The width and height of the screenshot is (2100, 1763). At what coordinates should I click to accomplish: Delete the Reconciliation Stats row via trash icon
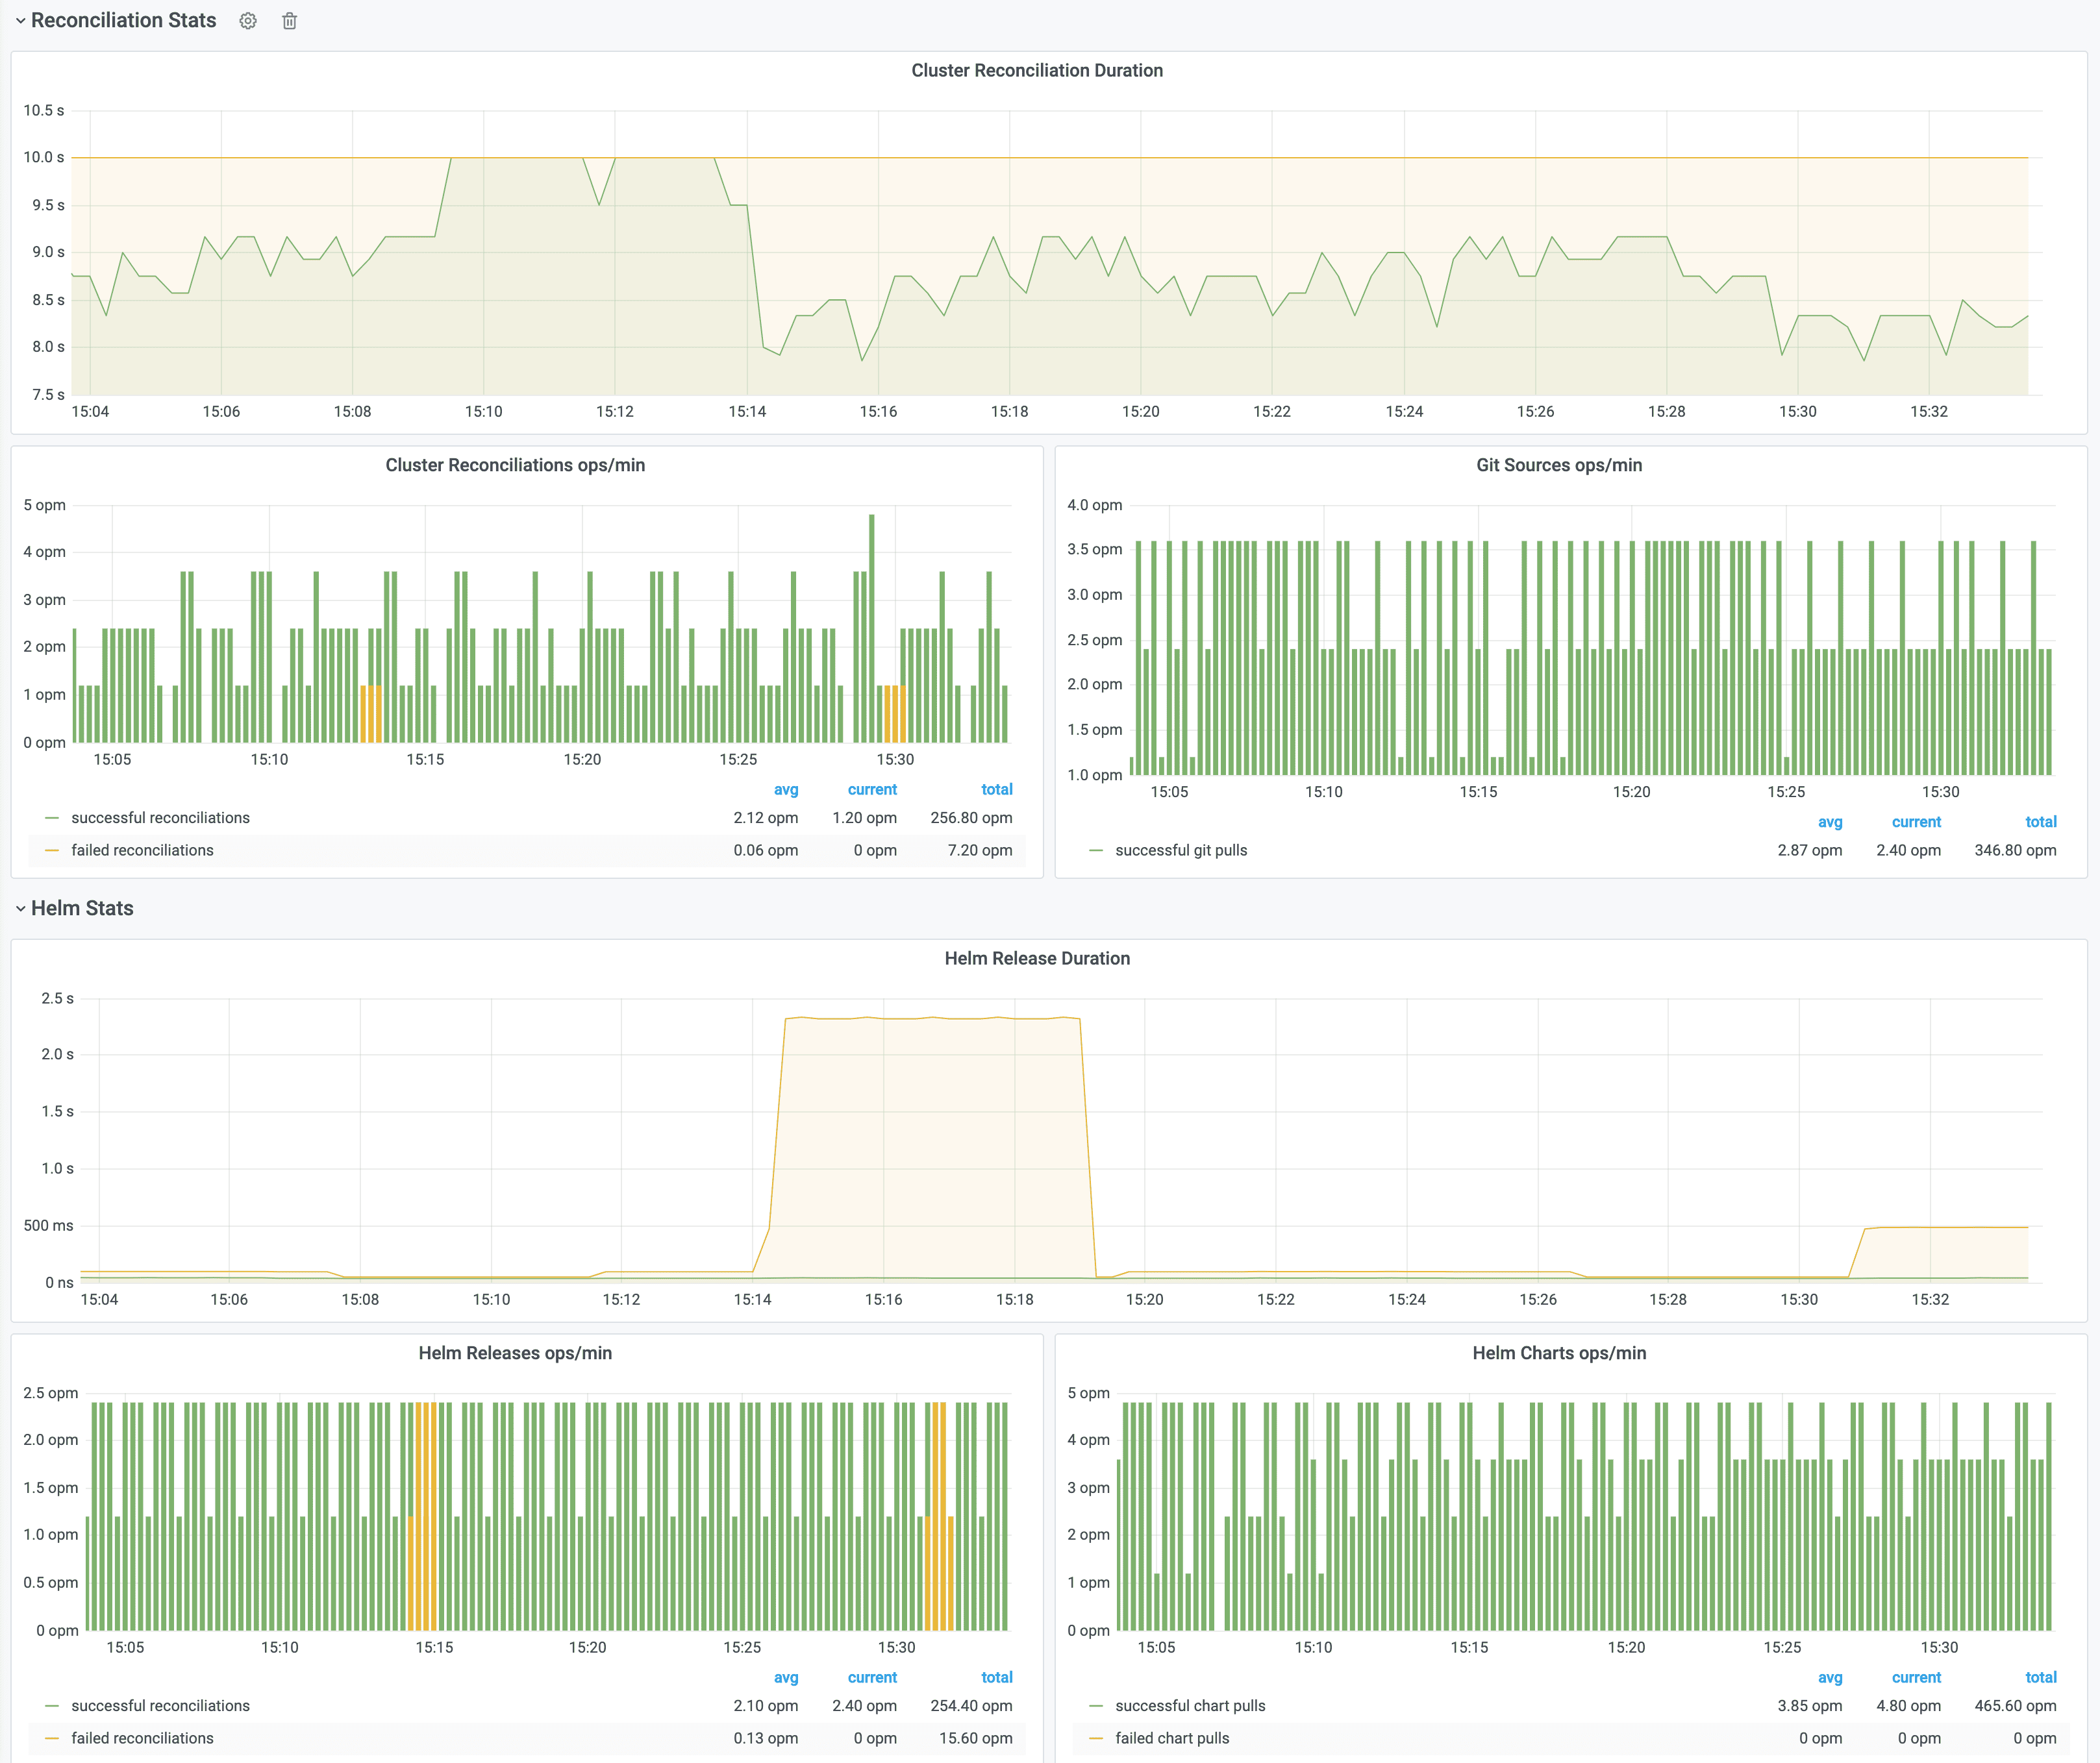289,21
